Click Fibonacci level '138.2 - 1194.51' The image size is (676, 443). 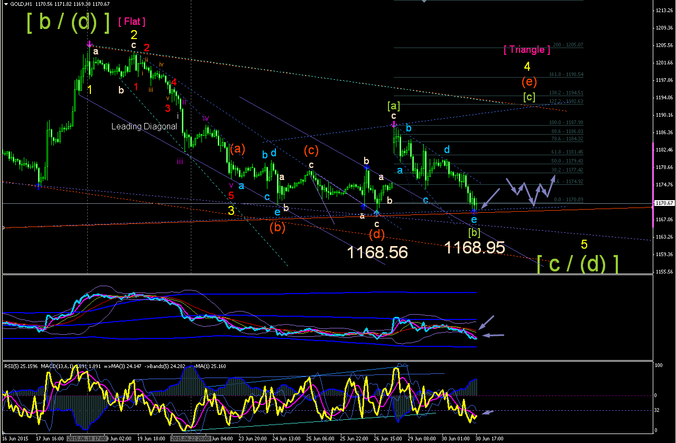[566, 92]
